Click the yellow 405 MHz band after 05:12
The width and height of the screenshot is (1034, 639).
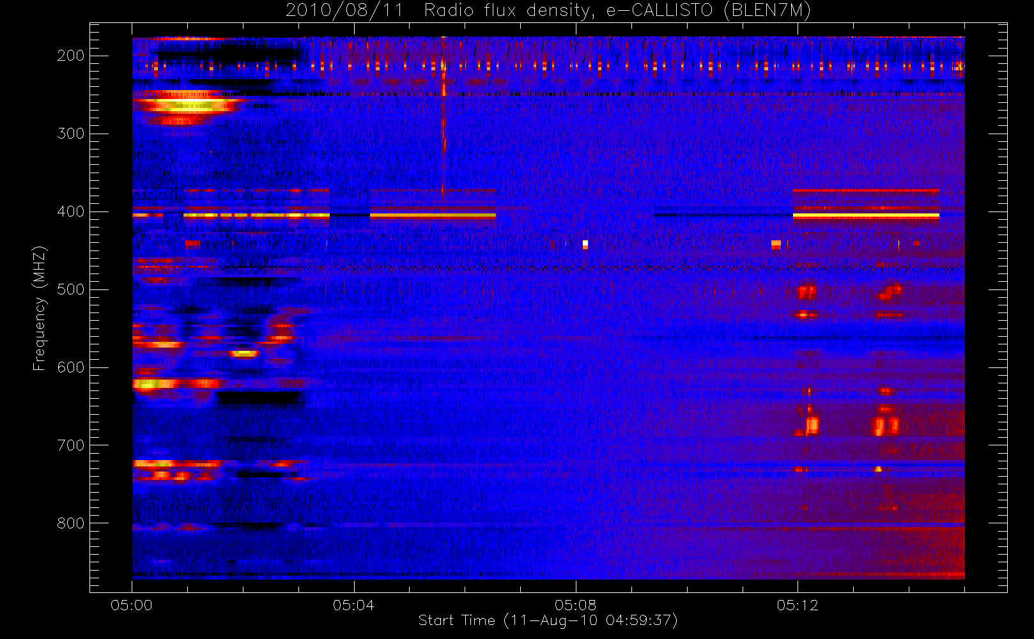pyautogui.click(x=866, y=217)
